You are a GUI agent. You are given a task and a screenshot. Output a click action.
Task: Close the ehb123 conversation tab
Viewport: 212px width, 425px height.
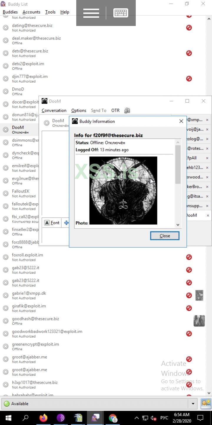click(207, 168)
